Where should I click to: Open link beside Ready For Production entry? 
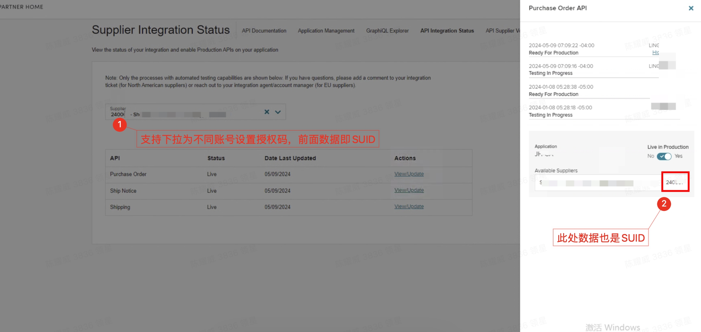coord(655,53)
